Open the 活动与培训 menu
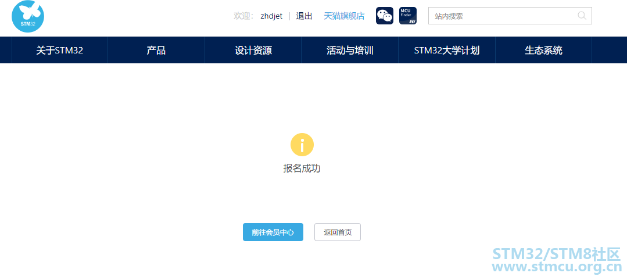 coord(350,50)
